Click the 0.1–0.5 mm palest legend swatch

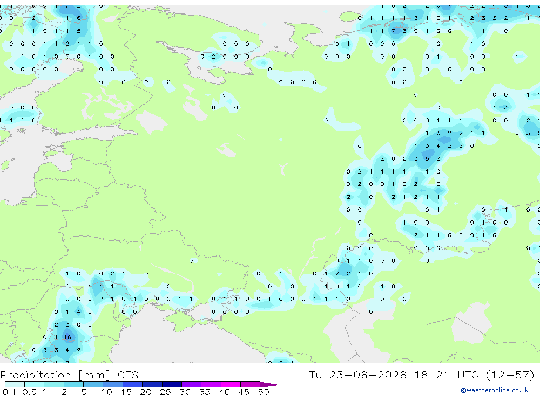pyautogui.click(x=15, y=384)
